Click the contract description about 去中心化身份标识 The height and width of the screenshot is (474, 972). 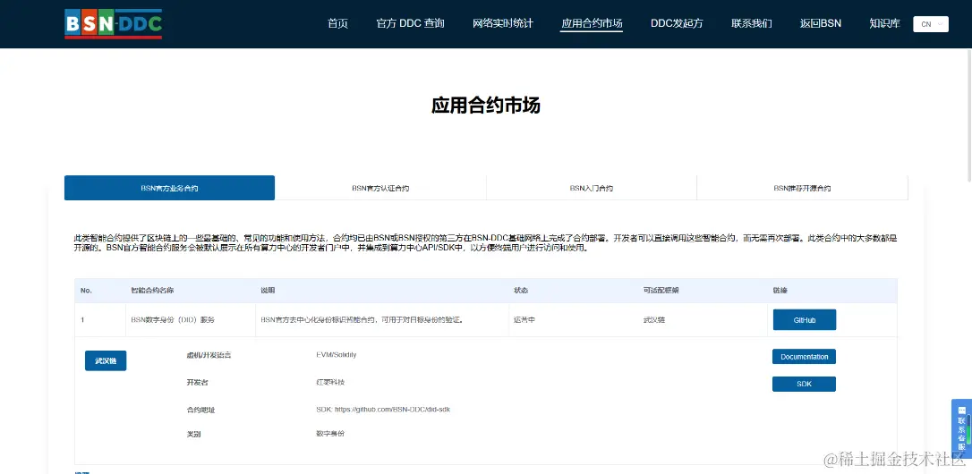tap(362, 320)
